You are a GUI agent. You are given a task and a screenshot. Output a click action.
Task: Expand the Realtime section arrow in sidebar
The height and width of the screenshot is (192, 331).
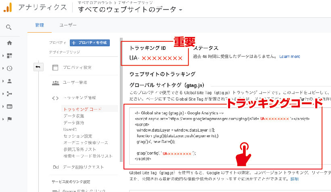[3, 68]
